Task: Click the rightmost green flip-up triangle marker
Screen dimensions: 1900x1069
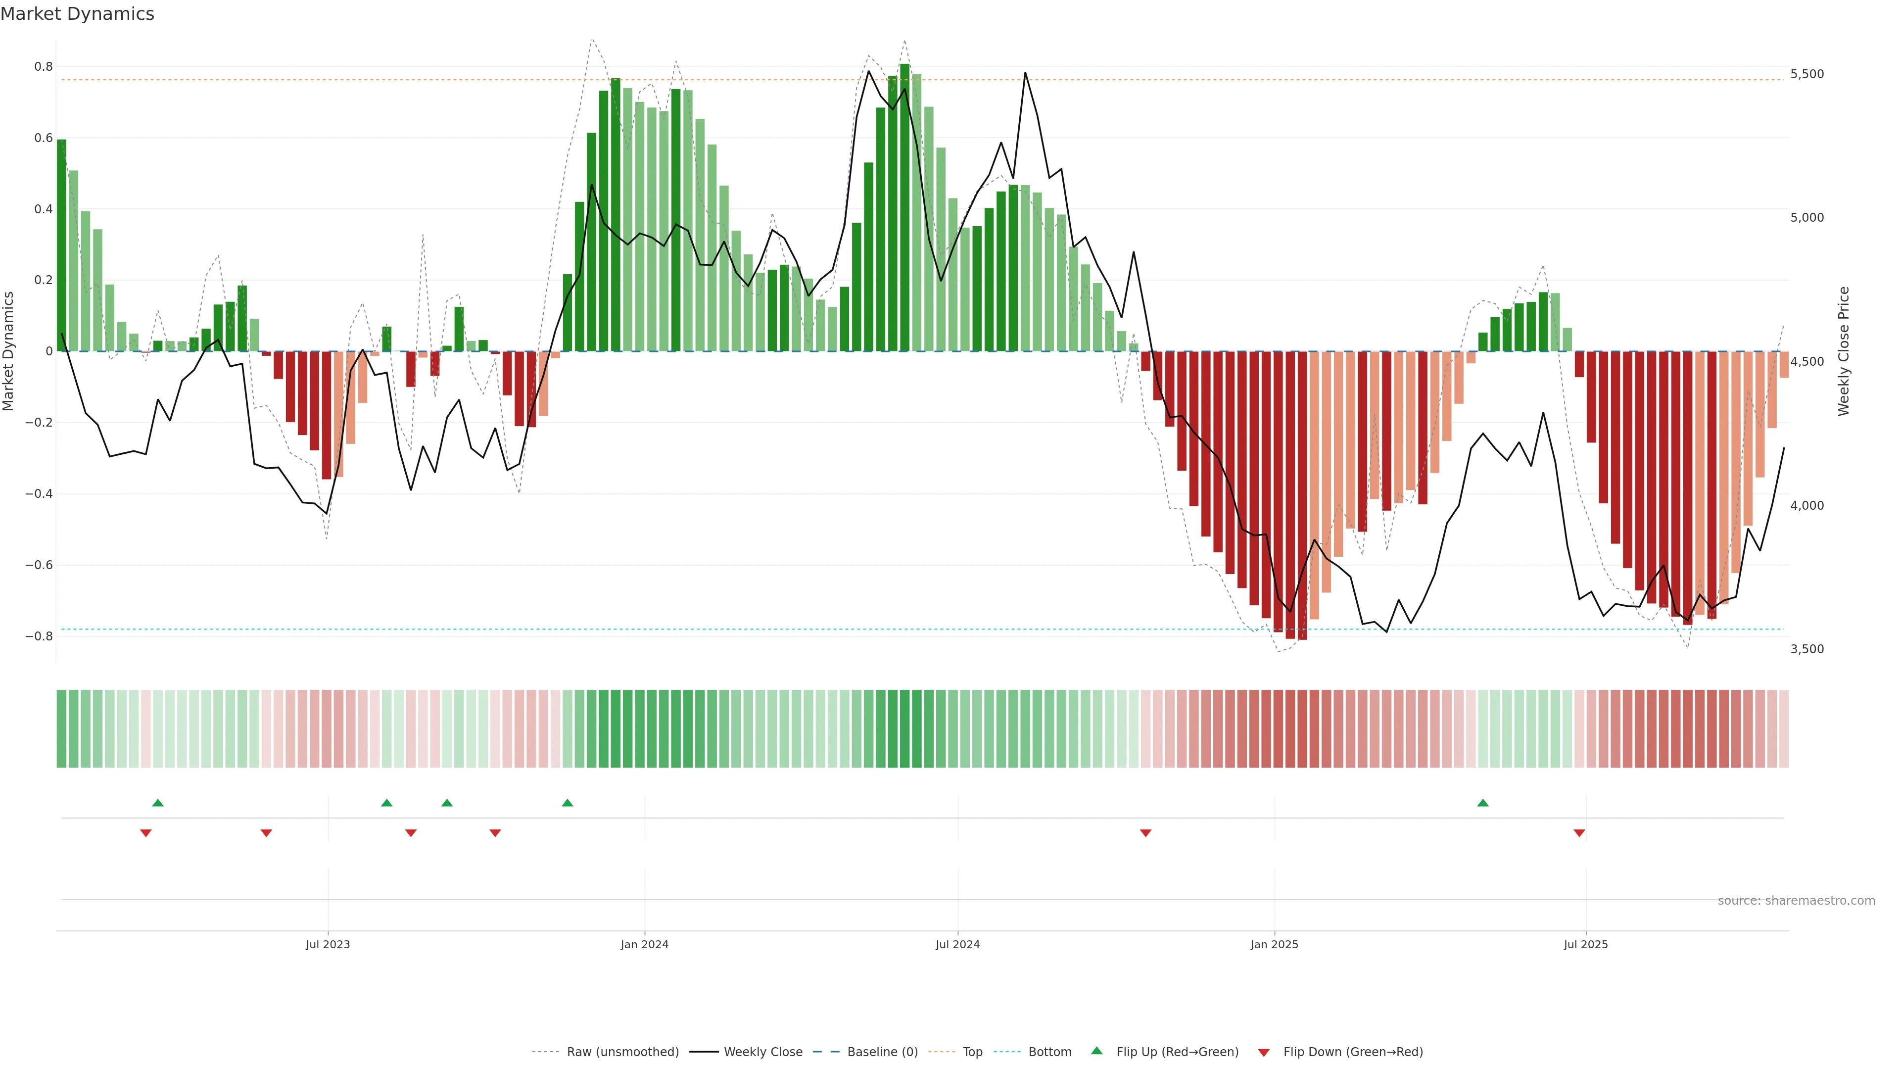Action: tap(1482, 803)
